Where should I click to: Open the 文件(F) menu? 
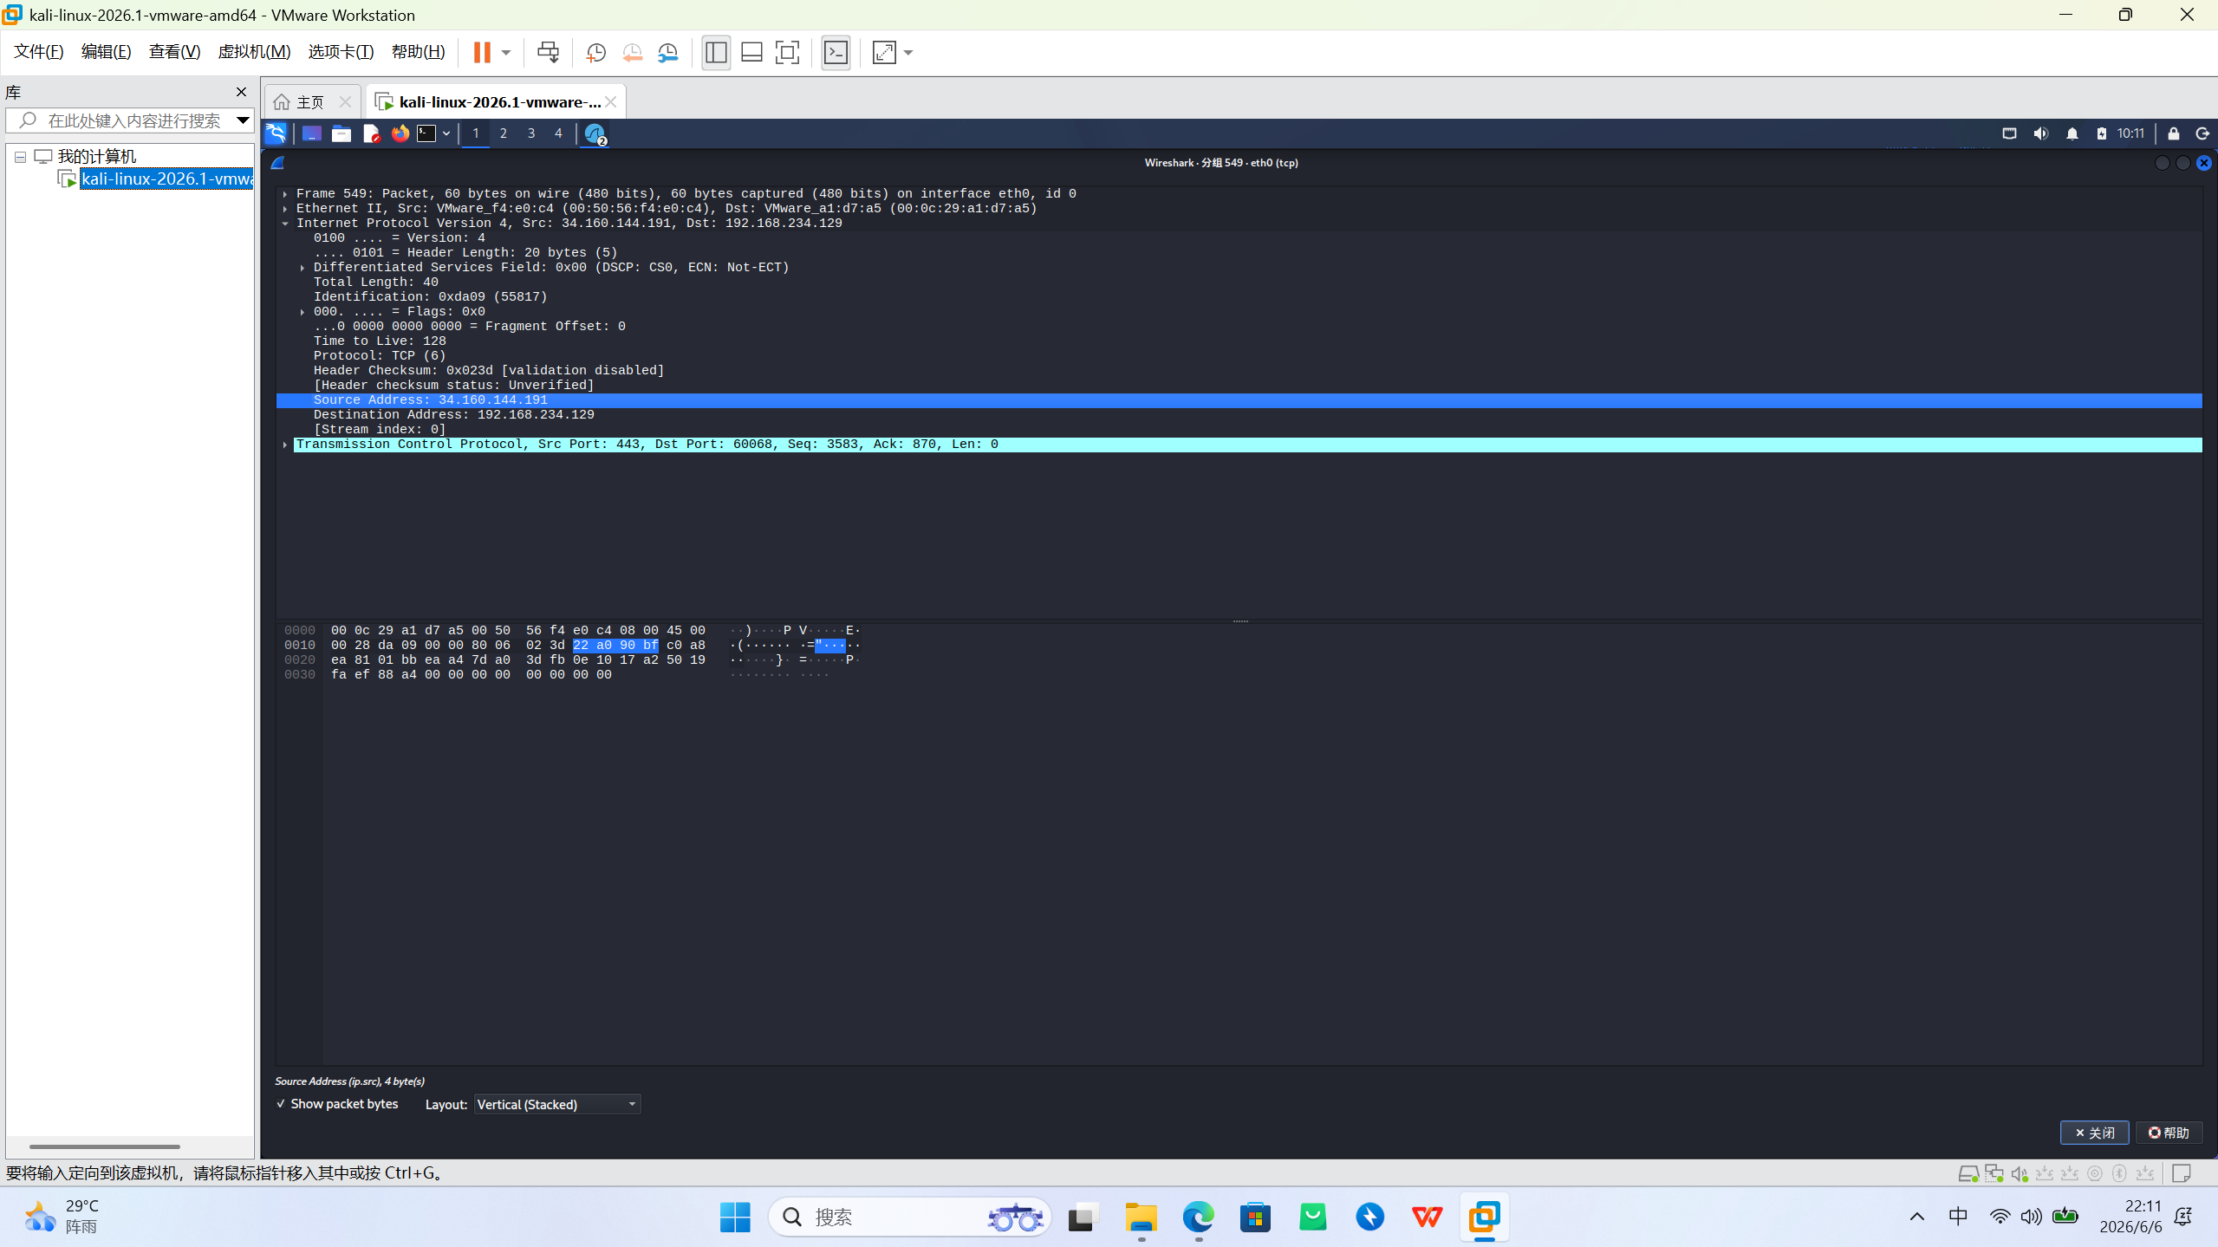click(39, 52)
